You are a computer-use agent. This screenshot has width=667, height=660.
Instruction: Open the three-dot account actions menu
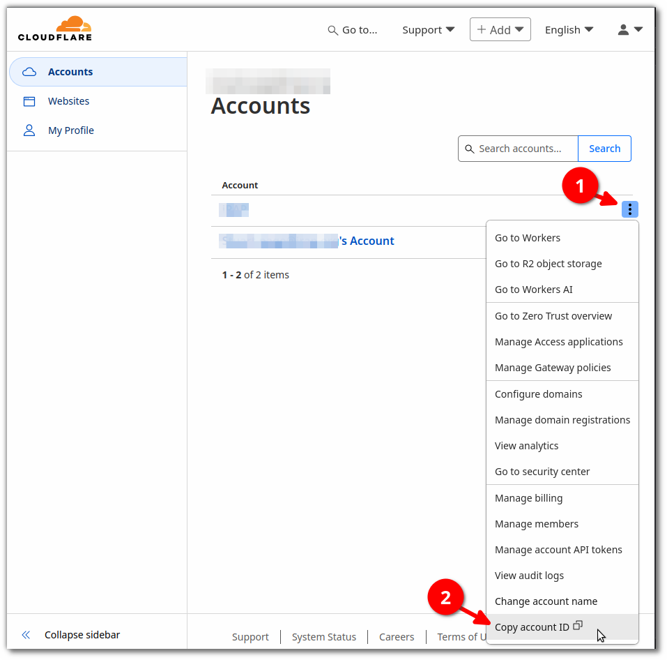click(629, 209)
